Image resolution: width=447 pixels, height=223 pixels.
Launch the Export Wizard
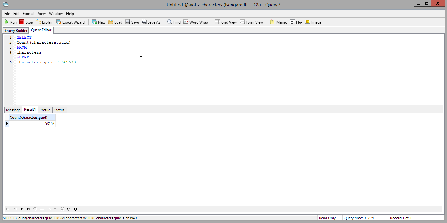(x=70, y=22)
